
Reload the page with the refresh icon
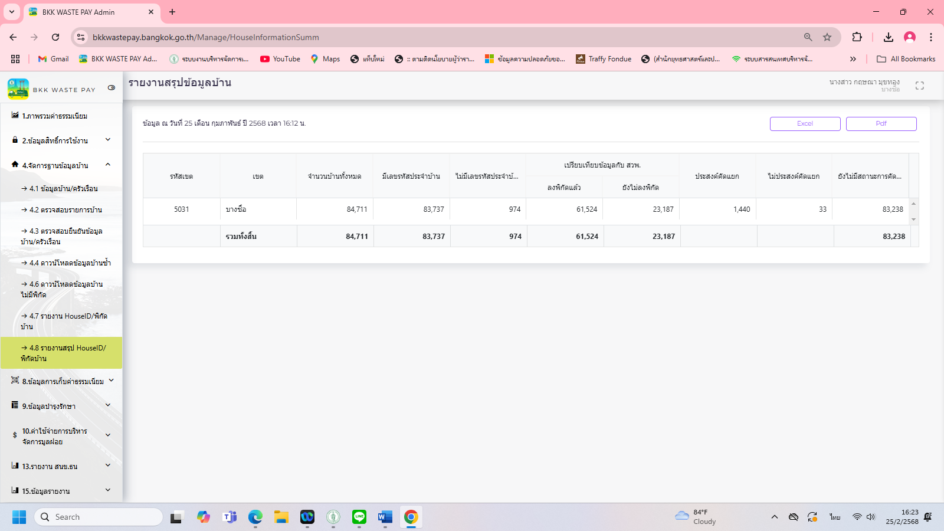[55, 37]
